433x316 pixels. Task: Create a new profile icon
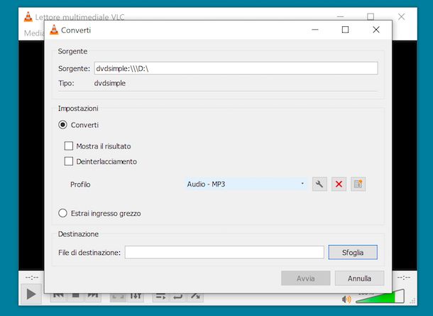point(358,184)
